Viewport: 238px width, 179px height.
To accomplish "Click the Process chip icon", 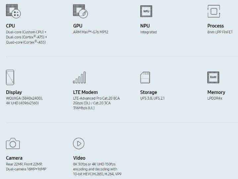I will (x=214, y=11).
